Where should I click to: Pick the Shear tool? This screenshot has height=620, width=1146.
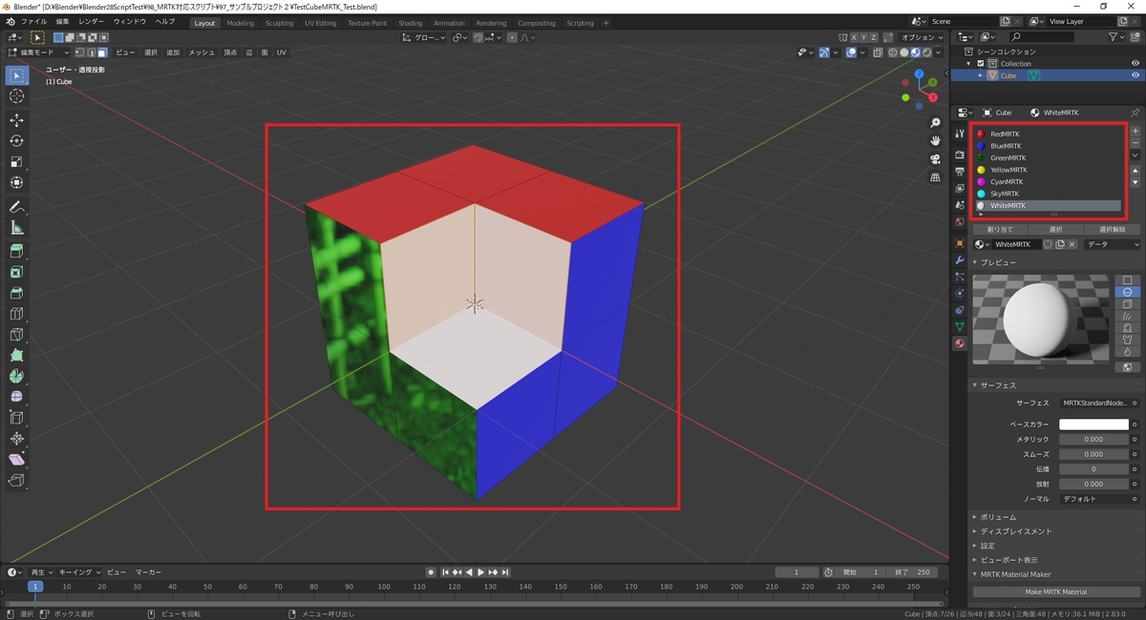coord(16,460)
